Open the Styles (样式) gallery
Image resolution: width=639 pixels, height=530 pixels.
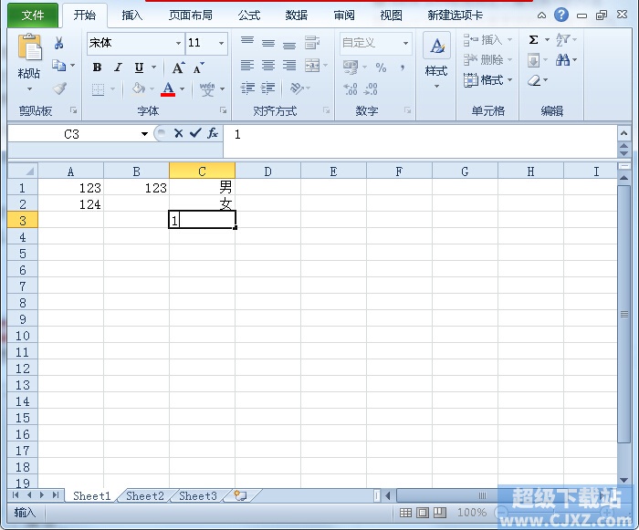(x=436, y=60)
